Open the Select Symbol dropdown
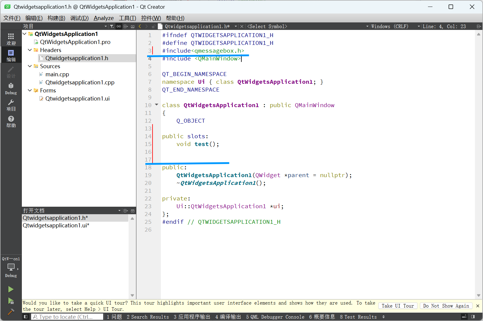 coord(307,26)
